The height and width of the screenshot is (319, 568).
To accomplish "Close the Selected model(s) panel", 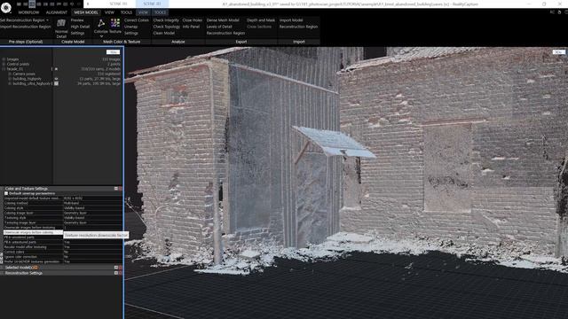I will point(121,268).
